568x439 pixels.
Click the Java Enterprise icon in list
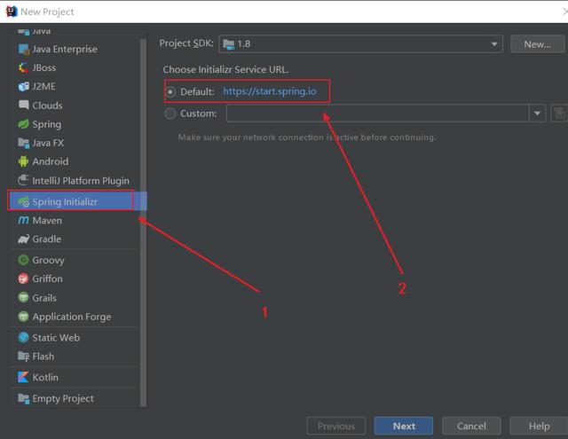[24, 49]
